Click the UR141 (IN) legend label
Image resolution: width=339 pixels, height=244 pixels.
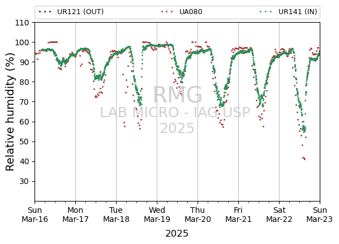click(298, 12)
